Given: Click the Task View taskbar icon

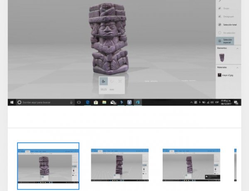Looking at the screenshot, I should 79,102.
